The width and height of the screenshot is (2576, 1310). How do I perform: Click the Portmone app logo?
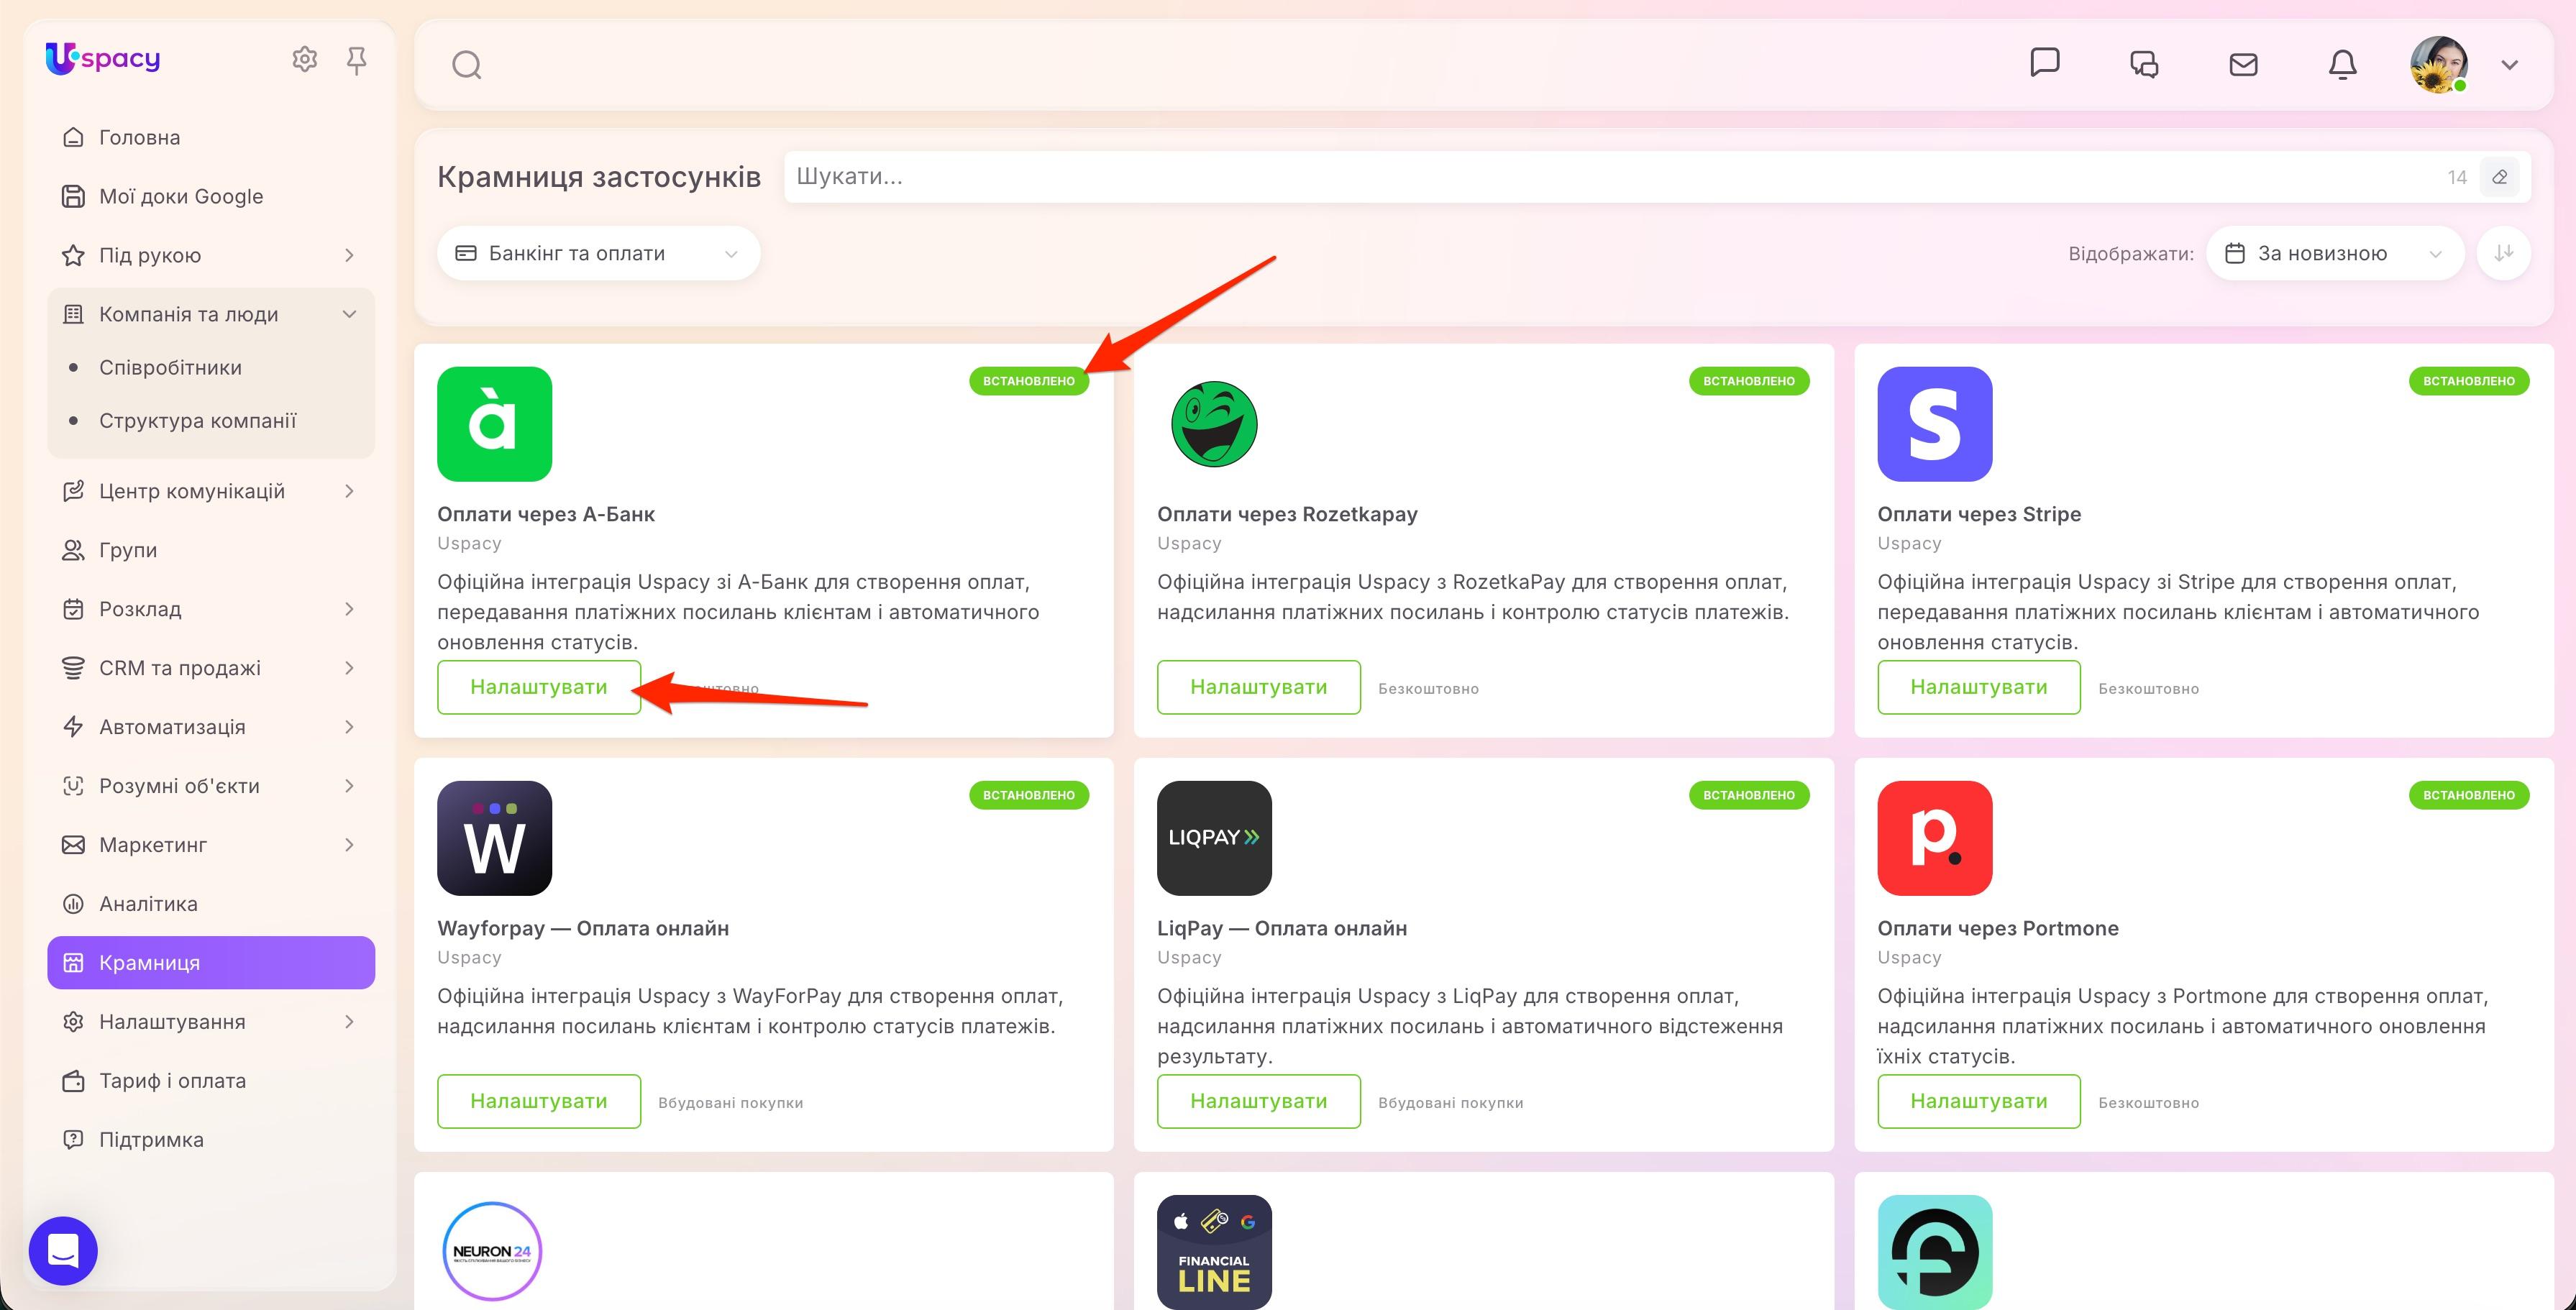pos(1934,838)
